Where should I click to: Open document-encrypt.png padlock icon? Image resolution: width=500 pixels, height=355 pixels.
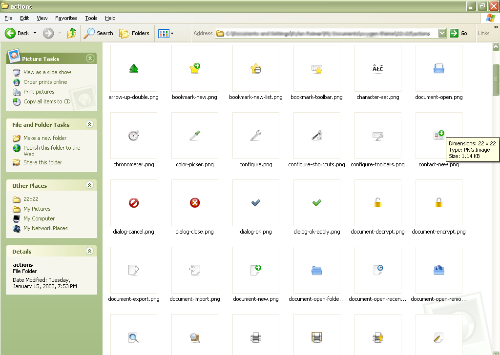point(438,202)
